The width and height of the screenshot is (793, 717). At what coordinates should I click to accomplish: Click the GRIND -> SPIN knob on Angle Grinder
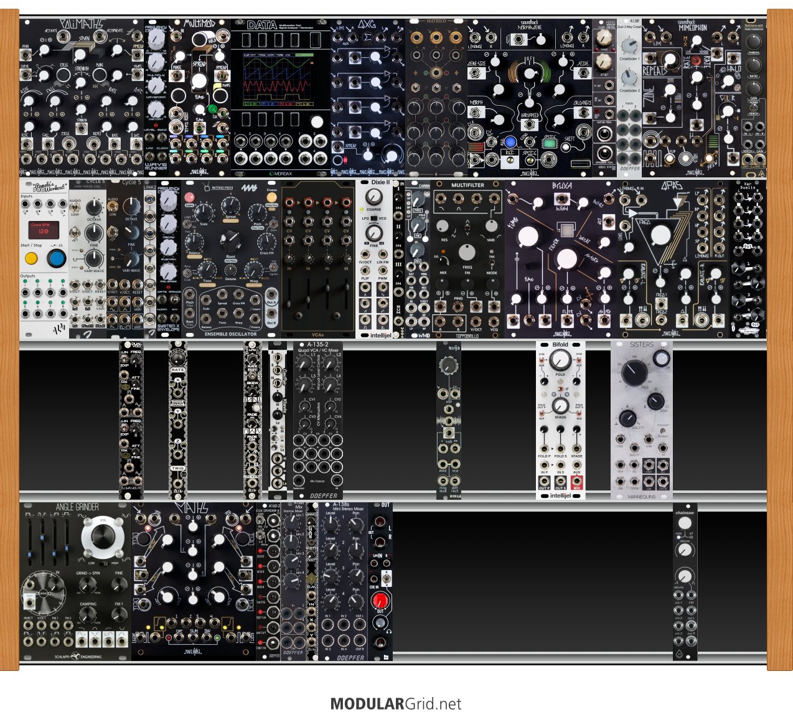click(x=88, y=584)
